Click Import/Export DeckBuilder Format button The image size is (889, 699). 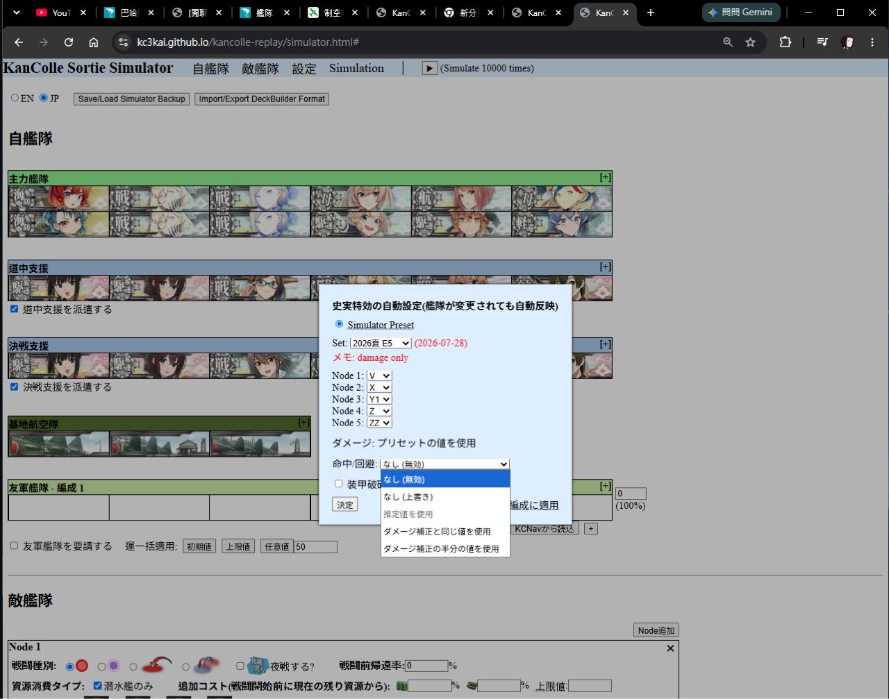coord(262,99)
